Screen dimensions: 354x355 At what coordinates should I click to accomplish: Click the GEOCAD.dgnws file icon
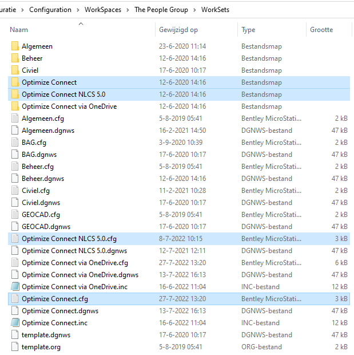(x=15, y=226)
